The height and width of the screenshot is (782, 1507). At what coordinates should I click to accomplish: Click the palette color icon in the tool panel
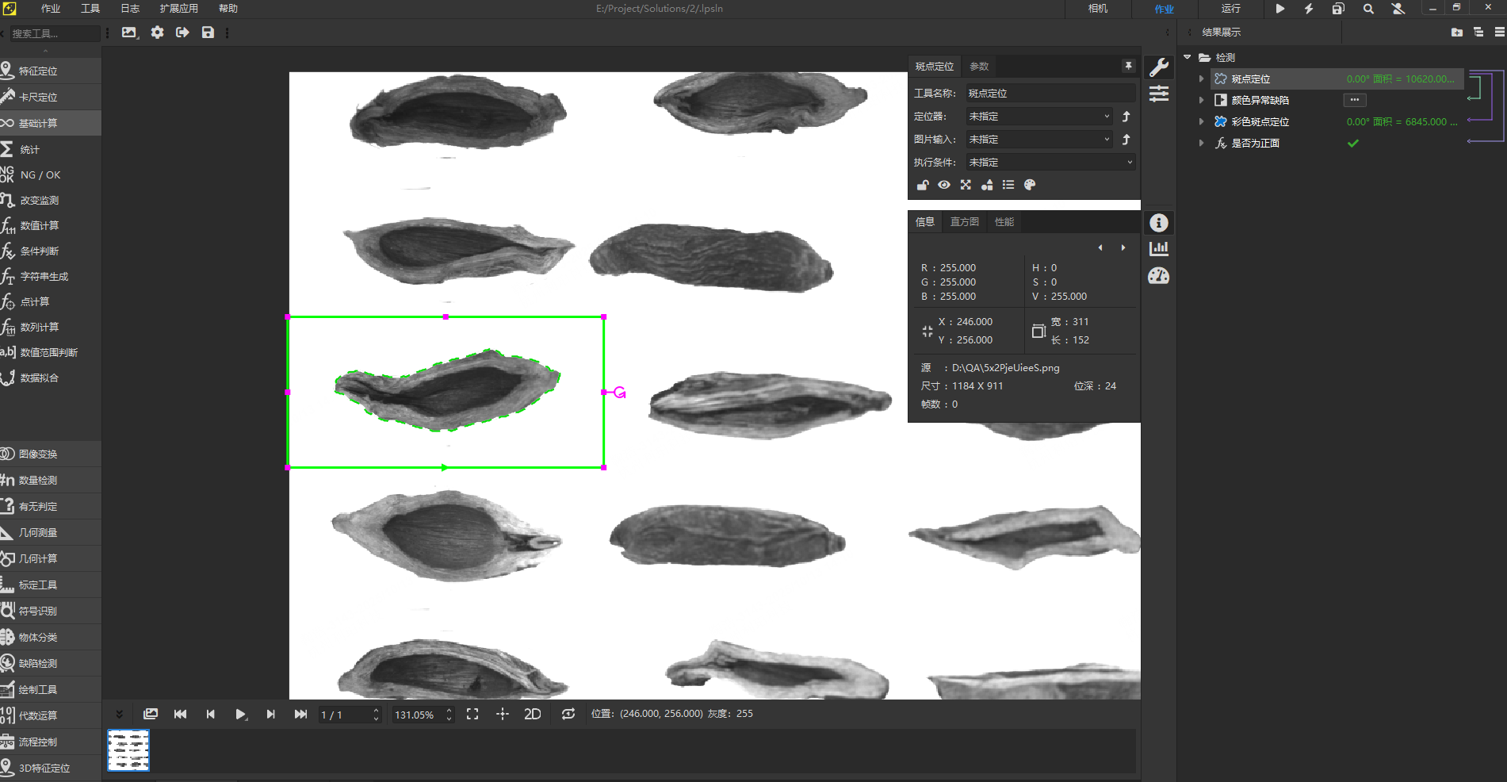[1030, 185]
